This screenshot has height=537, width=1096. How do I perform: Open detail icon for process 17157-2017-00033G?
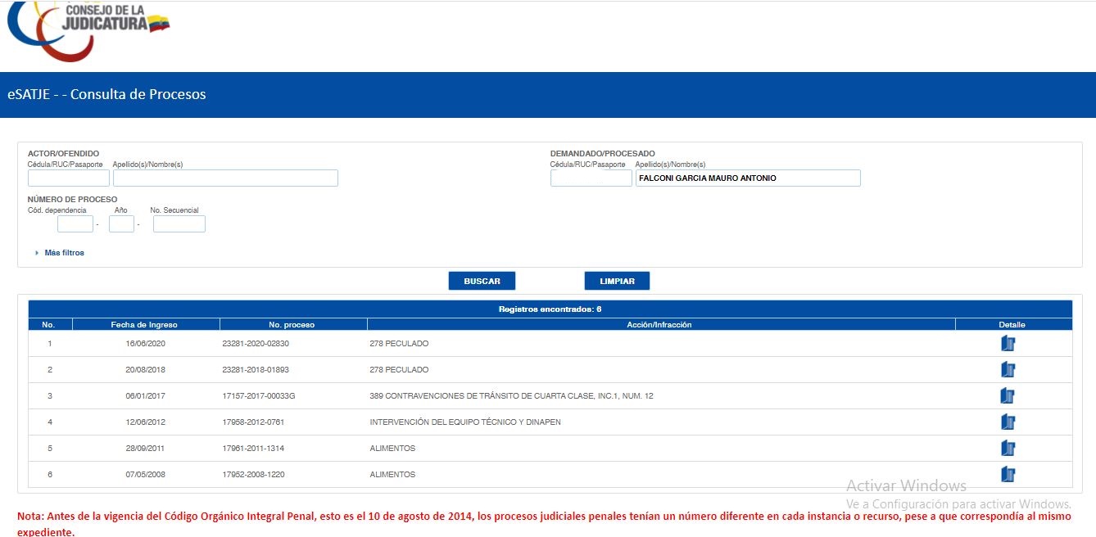click(1008, 396)
